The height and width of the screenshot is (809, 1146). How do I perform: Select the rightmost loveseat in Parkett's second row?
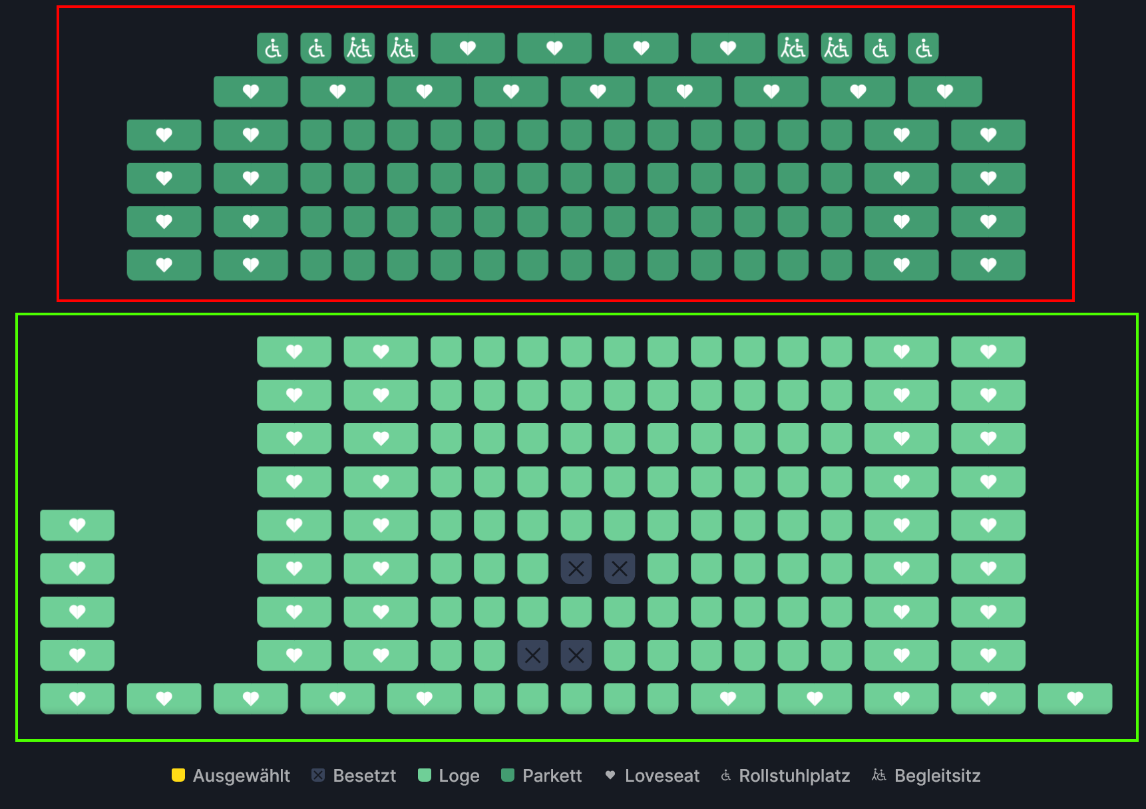945,92
